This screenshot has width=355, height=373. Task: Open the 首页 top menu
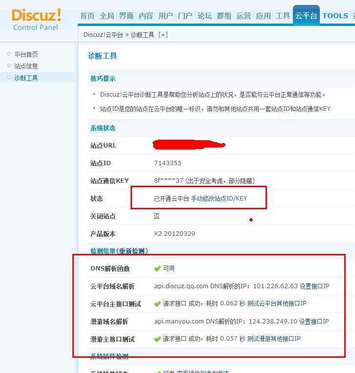[88, 16]
